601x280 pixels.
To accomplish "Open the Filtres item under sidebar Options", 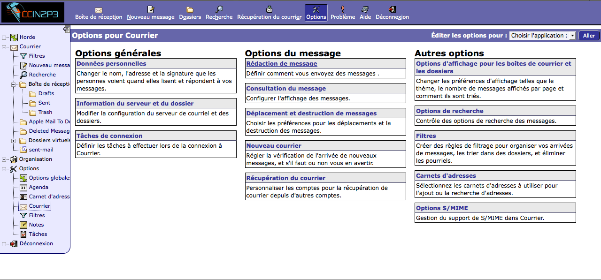I will tap(37, 215).
